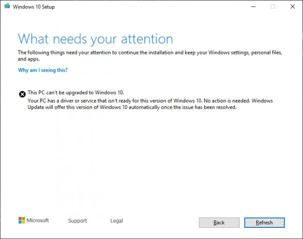Click the 'Your PC has a driver or service' paragraph
The height and width of the screenshot is (239, 303).
[150, 104]
